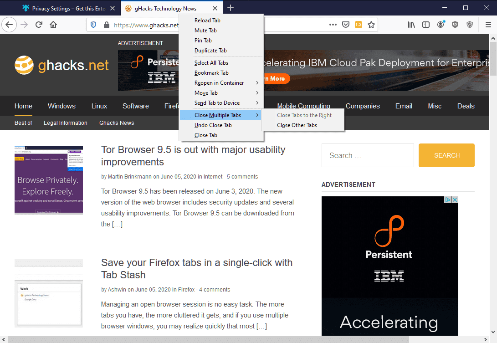This screenshot has width=497, height=343.
Task: Bookmark this page with the star icon
Action: pos(371,25)
